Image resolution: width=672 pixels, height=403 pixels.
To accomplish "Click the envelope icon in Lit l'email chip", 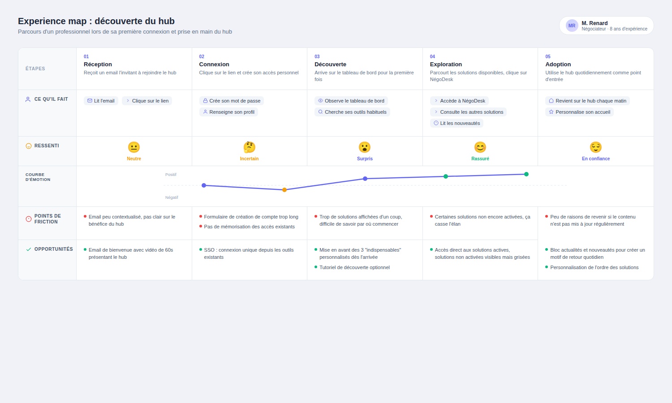I will pos(90,101).
